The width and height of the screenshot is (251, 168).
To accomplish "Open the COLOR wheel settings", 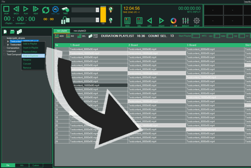I will click(173, 21).
